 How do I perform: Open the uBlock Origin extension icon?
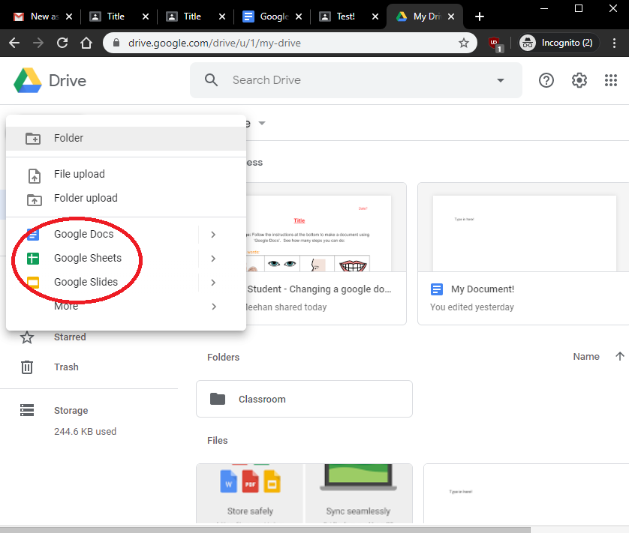tap(495, 43)
